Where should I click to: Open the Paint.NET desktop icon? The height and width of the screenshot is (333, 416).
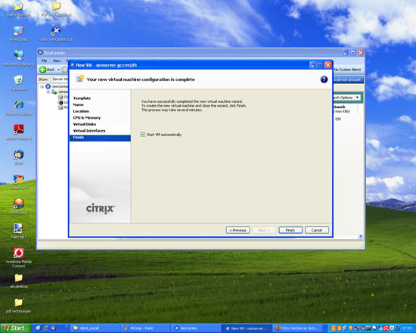click(19, 231)
